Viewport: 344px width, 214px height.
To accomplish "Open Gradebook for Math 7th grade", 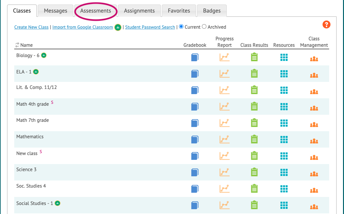I will (195, 123).
